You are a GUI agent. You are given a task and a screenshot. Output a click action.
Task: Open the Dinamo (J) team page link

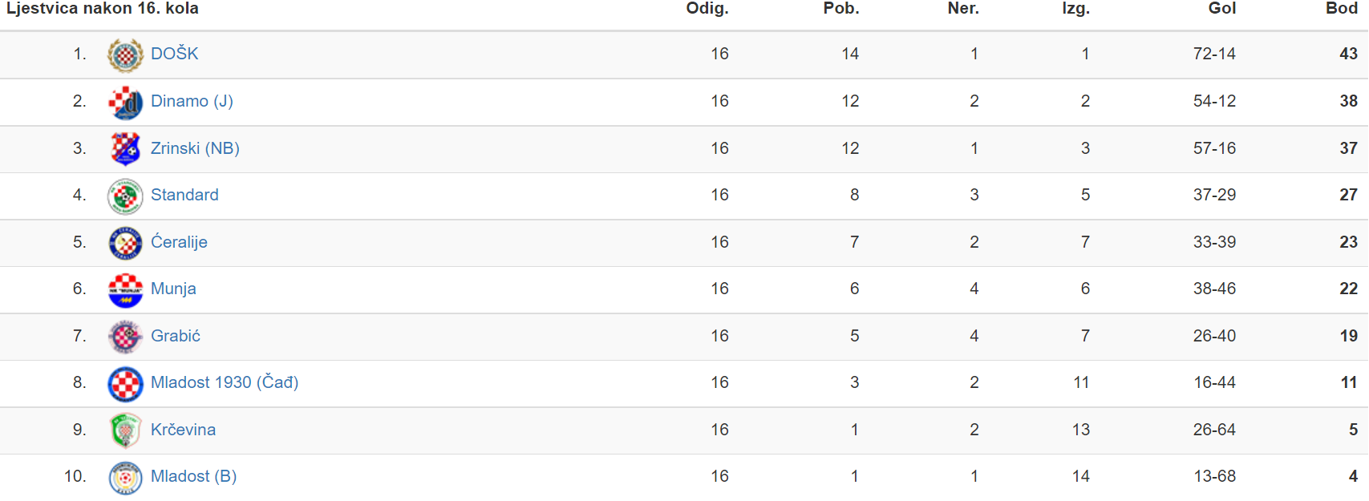[x=192, y=101]
